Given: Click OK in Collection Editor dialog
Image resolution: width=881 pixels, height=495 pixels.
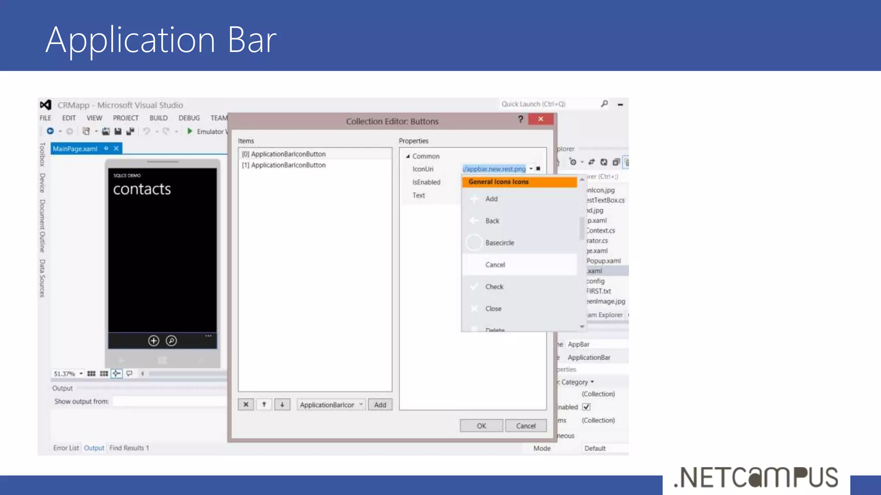Looking at the screenshot, I should 481,425.
